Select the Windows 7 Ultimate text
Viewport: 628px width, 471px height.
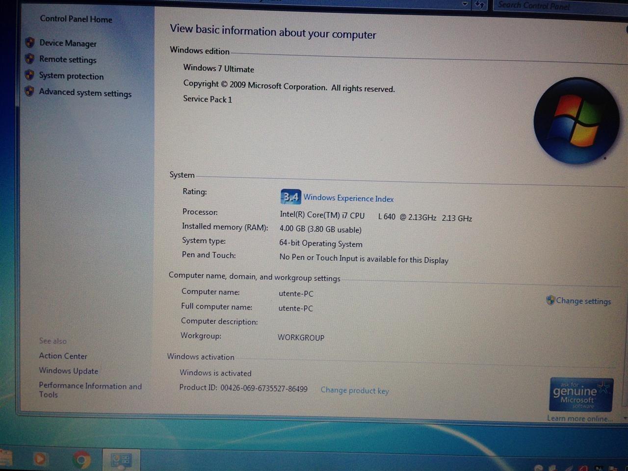219,69
